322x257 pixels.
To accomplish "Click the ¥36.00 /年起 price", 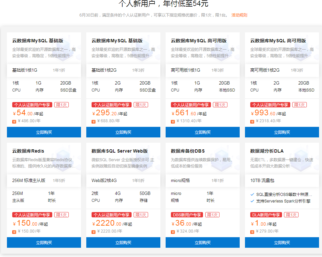I will tap(186, 223).
